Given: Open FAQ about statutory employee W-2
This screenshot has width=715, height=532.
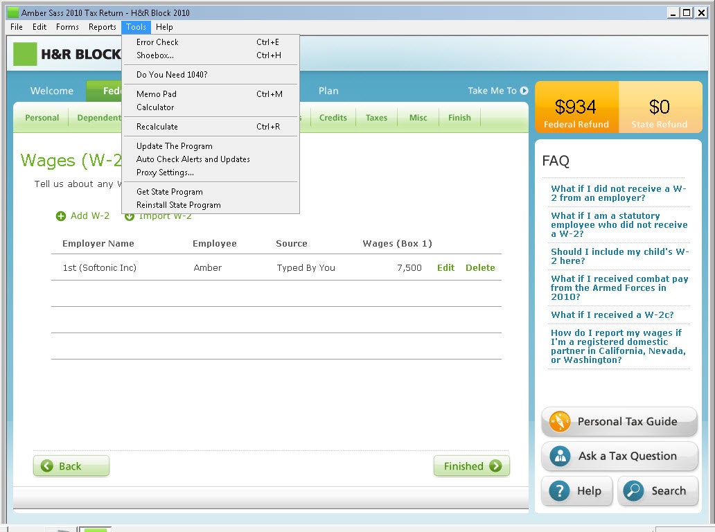Looking at the screenshot, I should click(x=619, y=224).
